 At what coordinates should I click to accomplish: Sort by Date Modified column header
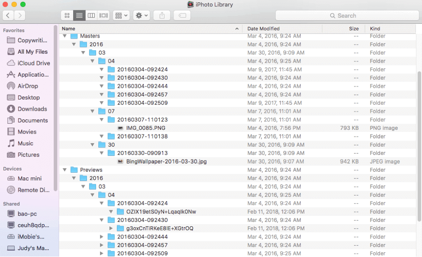pyautogui.click(x=282, y=29)
